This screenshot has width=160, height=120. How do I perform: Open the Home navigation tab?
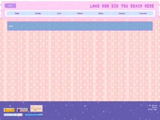[x=17, y=13]
